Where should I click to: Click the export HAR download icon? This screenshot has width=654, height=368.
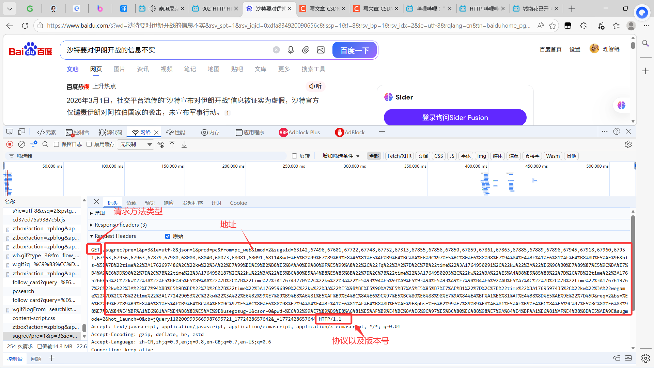(184, 144)
